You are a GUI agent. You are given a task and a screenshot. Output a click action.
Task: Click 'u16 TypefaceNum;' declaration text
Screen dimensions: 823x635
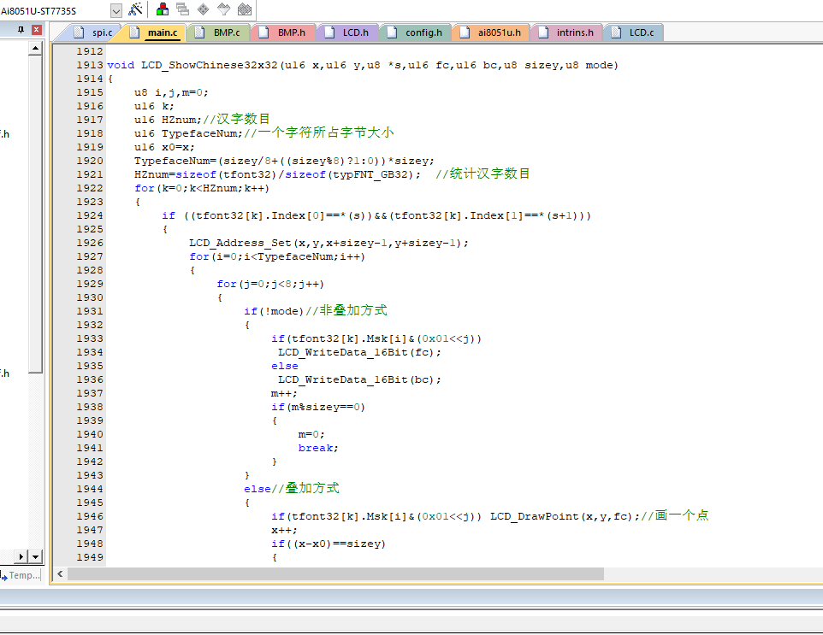[x=188, y=133]
